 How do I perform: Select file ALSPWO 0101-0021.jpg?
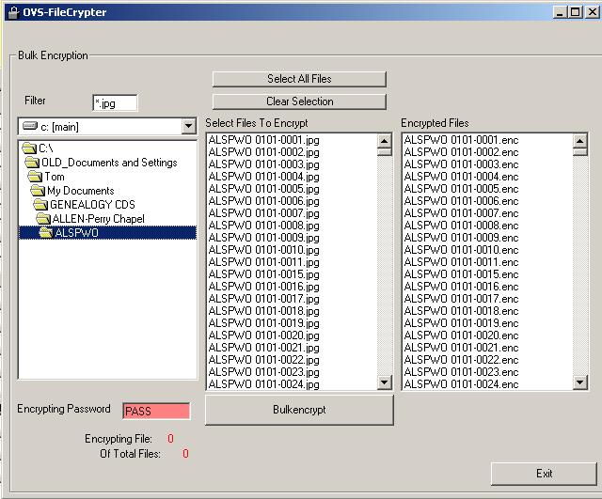point(263,348)
